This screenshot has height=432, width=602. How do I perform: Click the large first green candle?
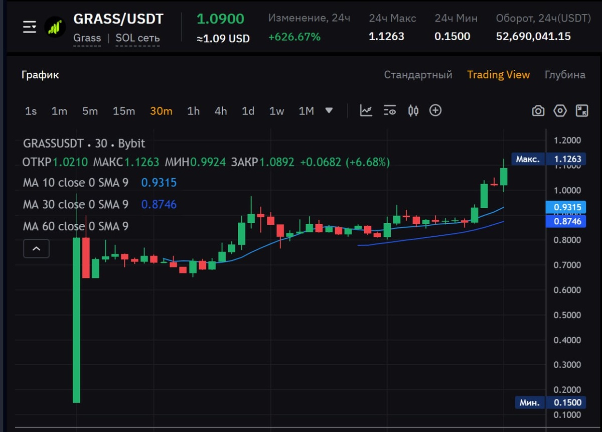[x=76, y=320]
